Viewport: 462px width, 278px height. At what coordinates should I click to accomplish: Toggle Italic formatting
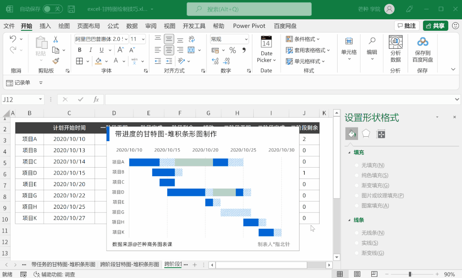[90, 50]
